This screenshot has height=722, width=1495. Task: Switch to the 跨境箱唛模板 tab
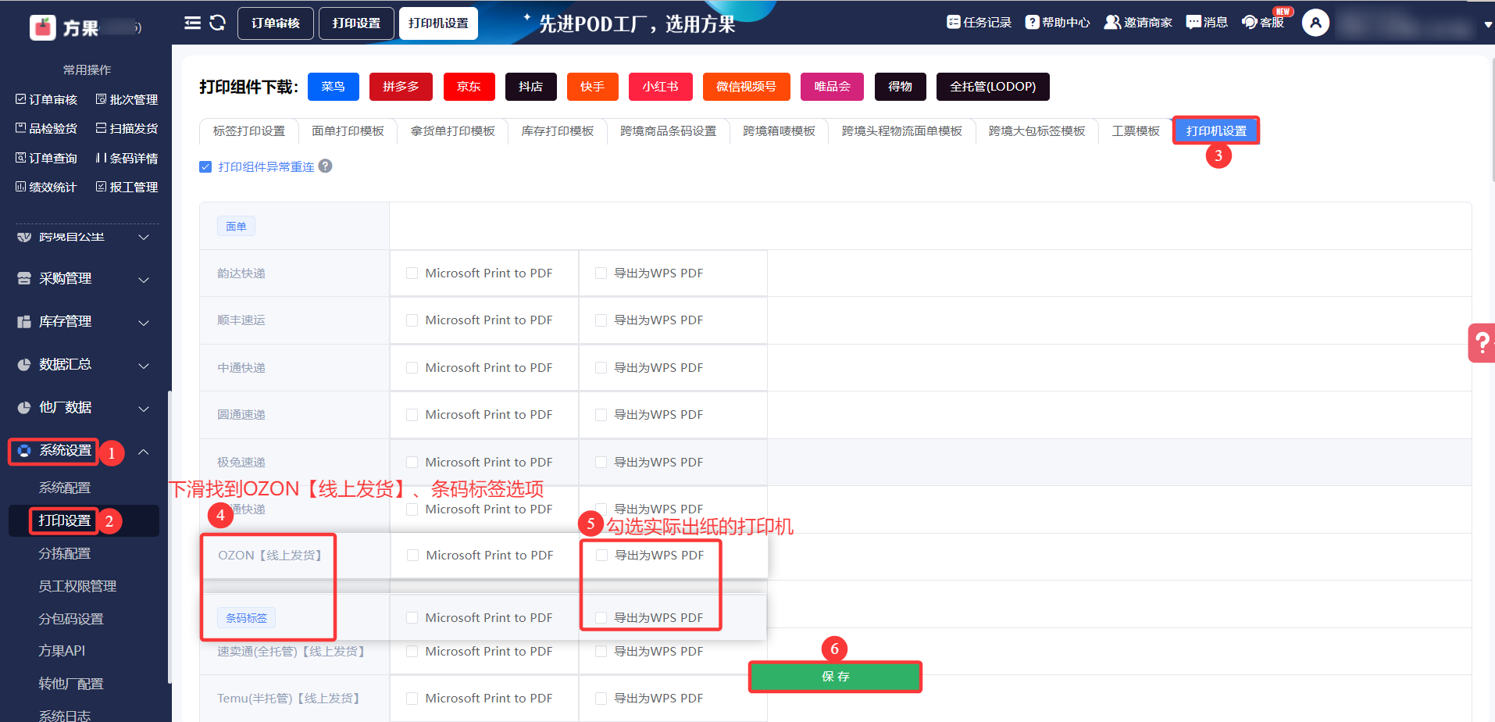click(779, 131)
